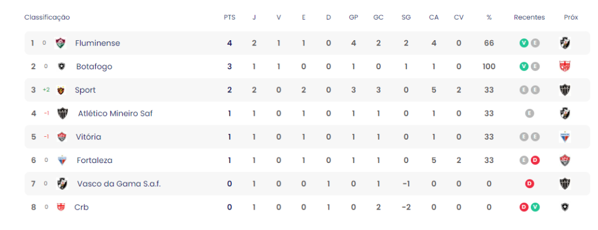The image size is (598, 230).
Task: Click Atlético Mineiro crest beside team name
Action: [x=62, y=114]
